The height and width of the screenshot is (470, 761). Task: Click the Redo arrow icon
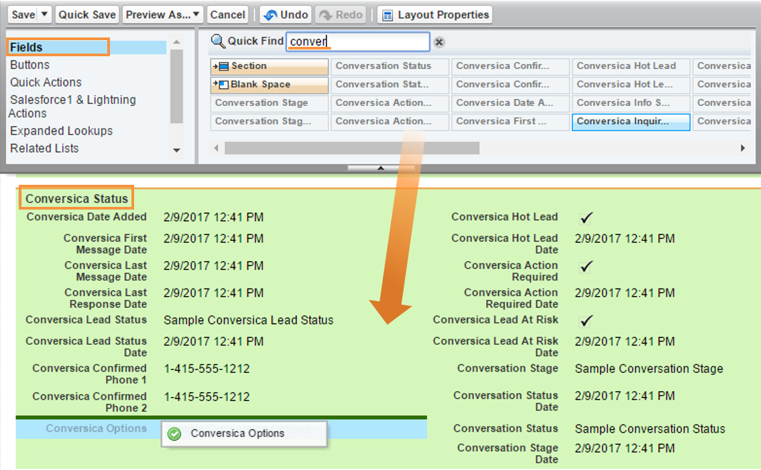[326, 15]
